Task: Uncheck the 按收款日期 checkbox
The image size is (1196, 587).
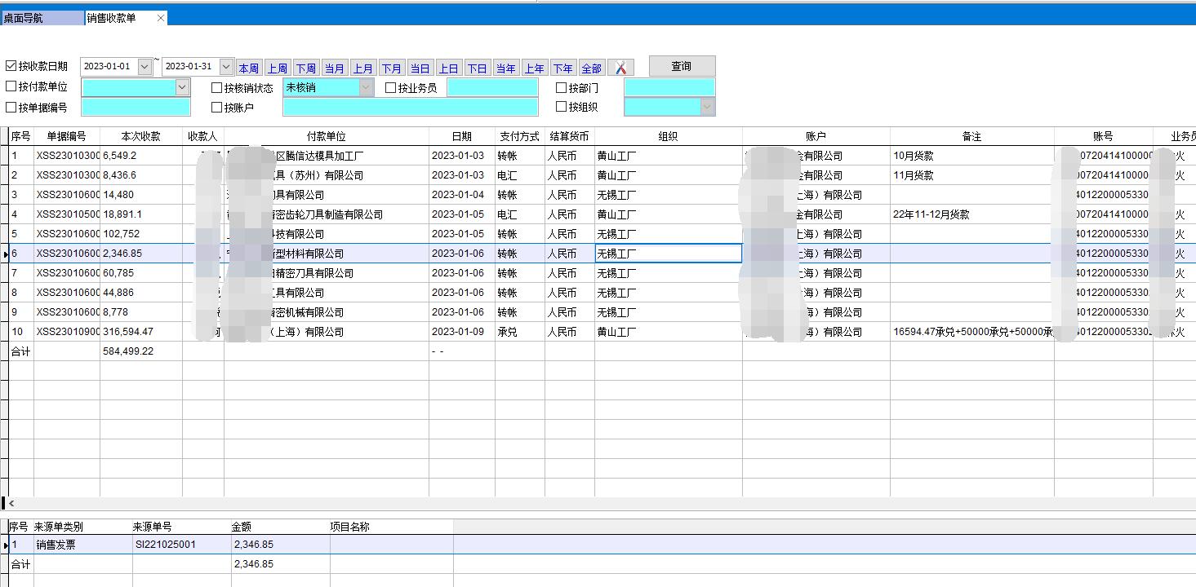Action: coord(11,66)
